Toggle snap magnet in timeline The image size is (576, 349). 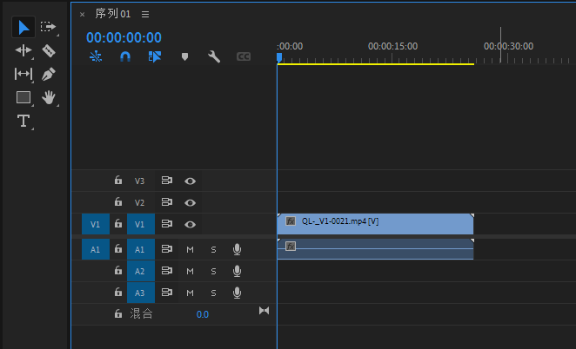point(125,56)
